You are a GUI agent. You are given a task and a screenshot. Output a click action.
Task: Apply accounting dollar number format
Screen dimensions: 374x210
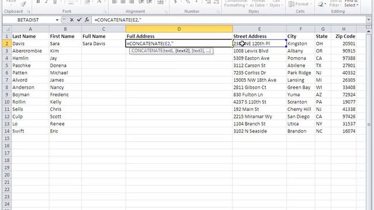[x=175, y=2]
